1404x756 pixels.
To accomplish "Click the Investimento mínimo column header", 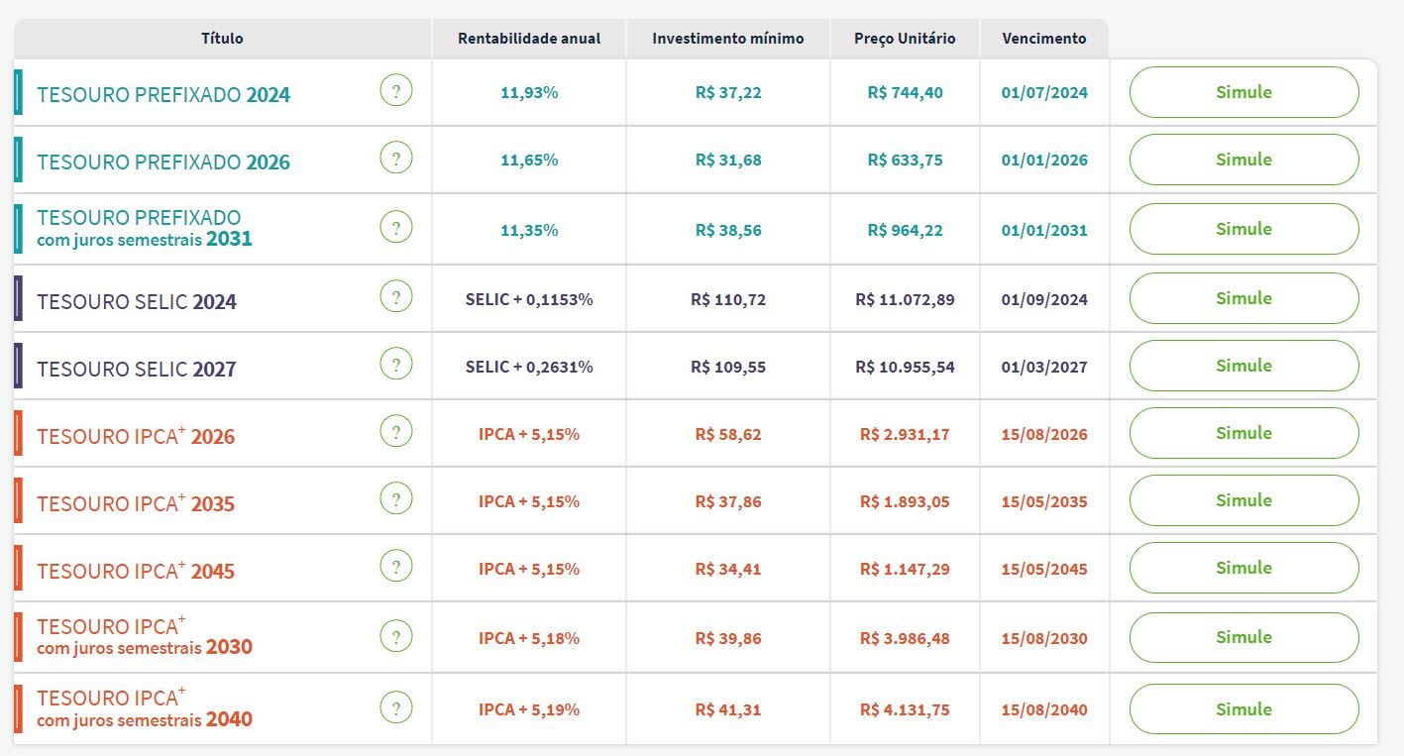I will pos(728,39).
